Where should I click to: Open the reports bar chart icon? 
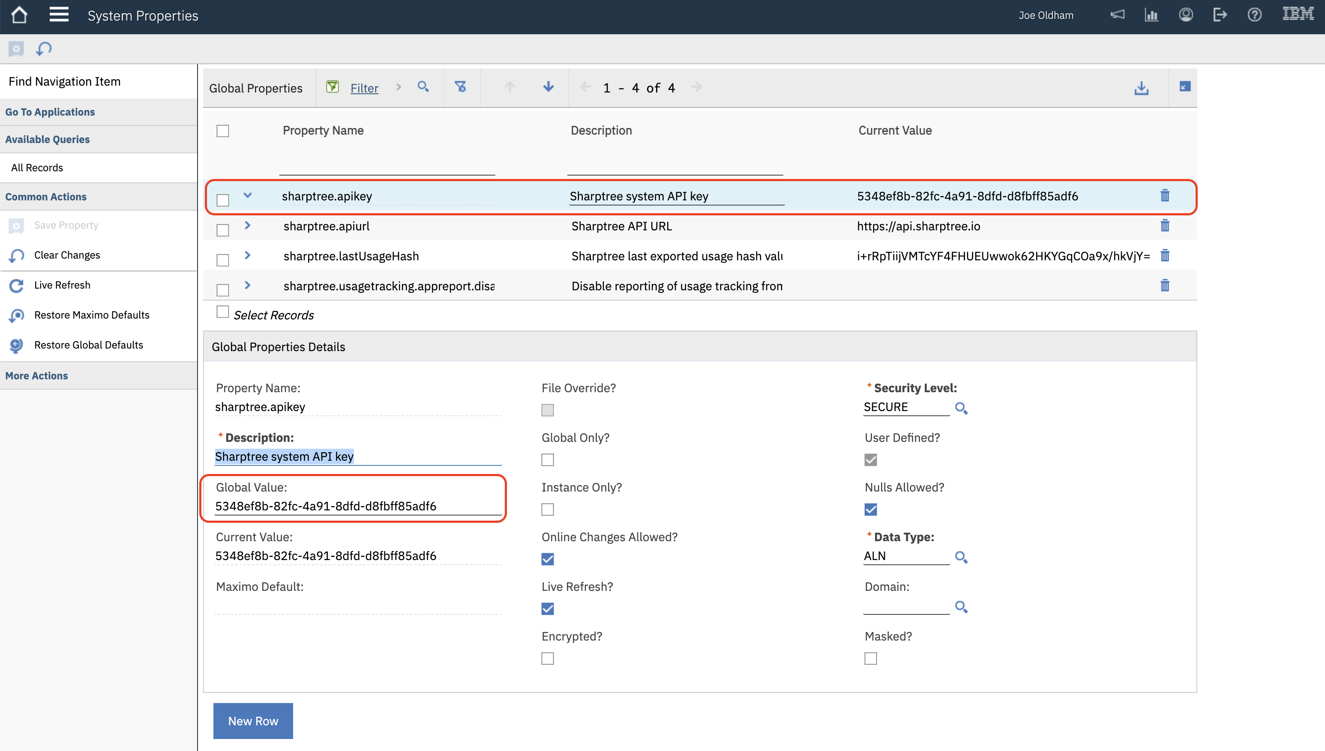point(1151,15)
